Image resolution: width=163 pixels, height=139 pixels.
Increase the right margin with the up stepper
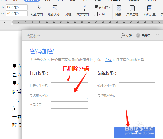(x=26, y=12)
